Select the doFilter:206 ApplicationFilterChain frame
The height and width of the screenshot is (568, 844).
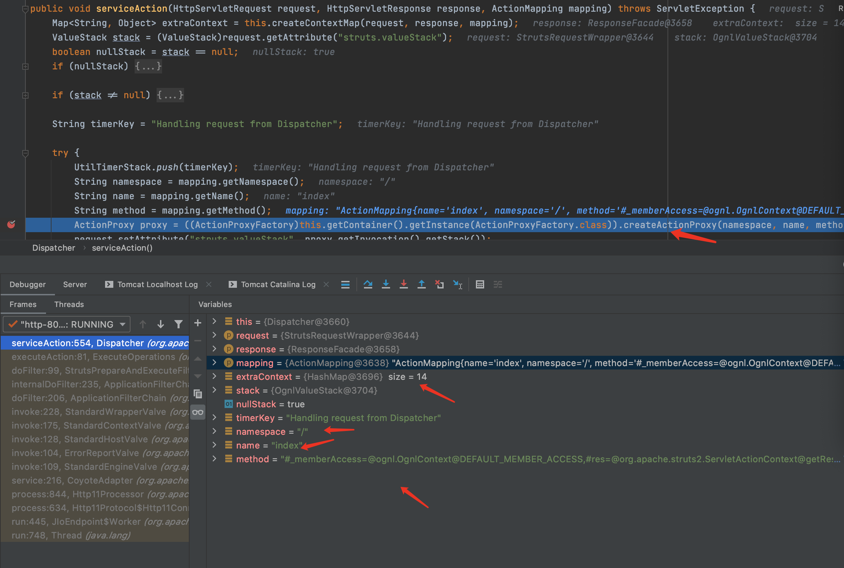(94, 398)
